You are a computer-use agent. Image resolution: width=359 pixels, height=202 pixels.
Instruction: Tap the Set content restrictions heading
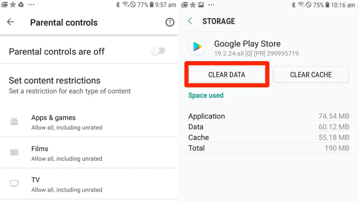pos(55,80)
